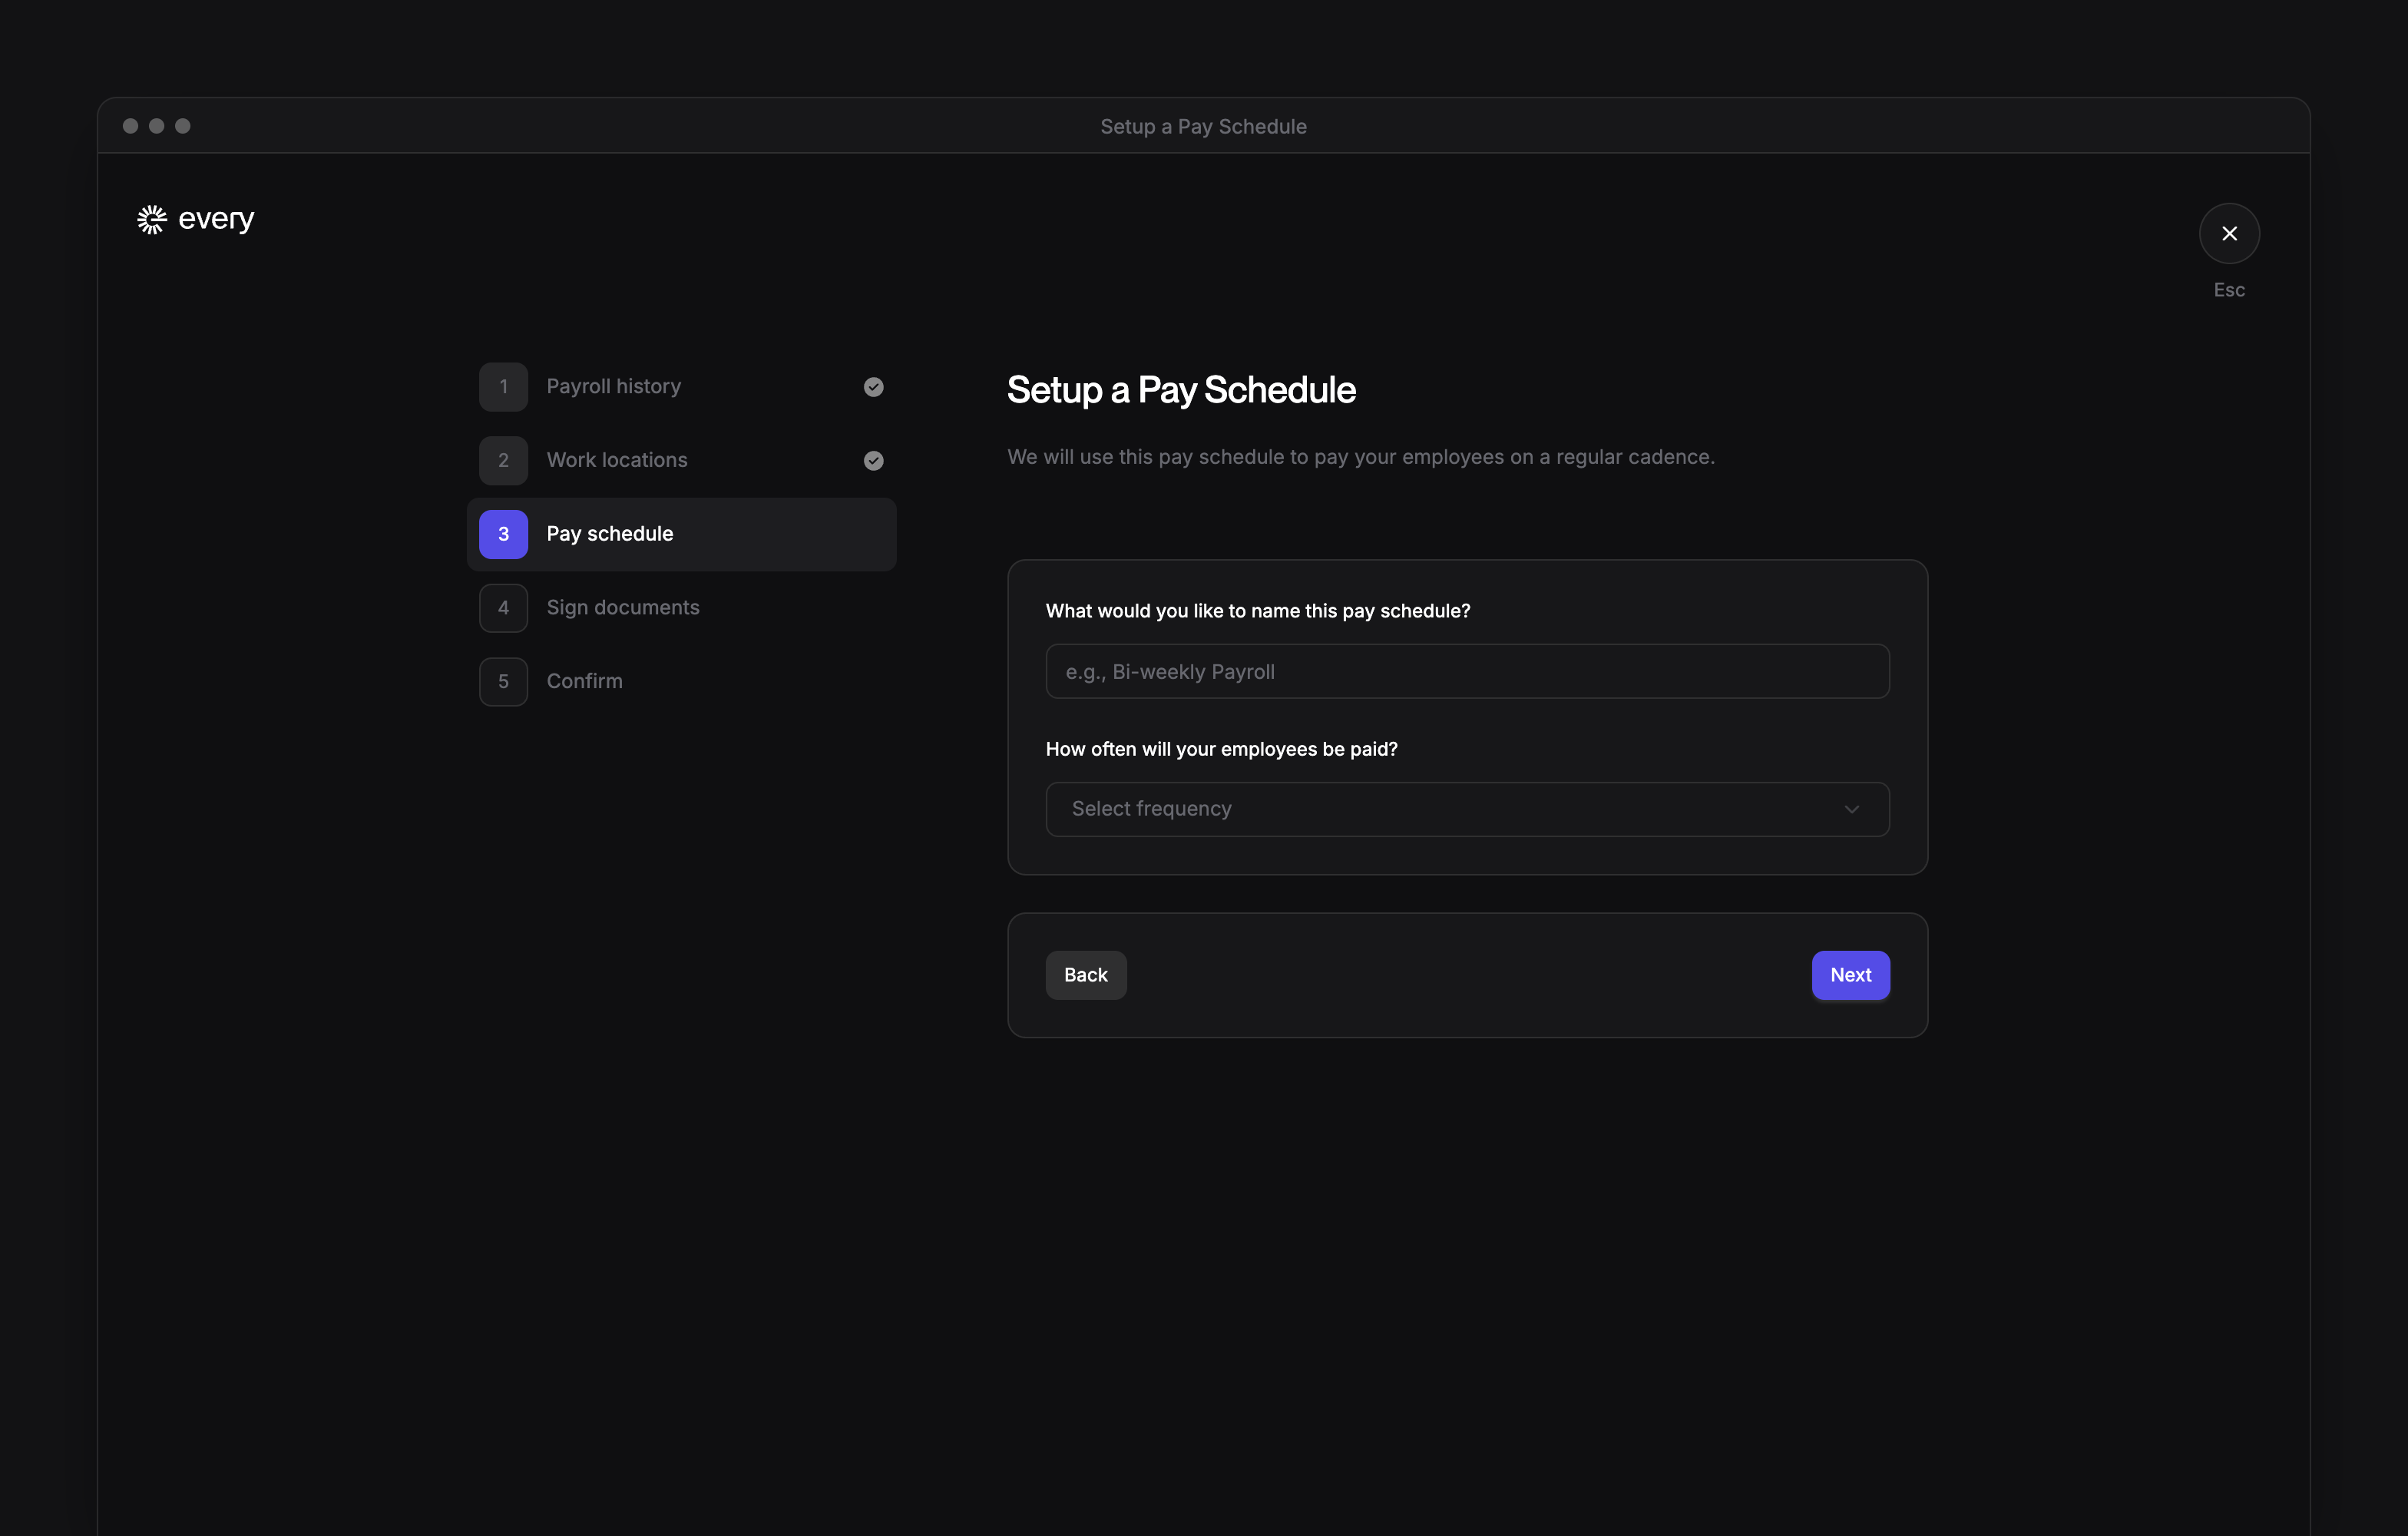Image resolution: width=2408 pixels, height=1536 pixels.
Task: Open the Sign documents step
Action: 681,608
